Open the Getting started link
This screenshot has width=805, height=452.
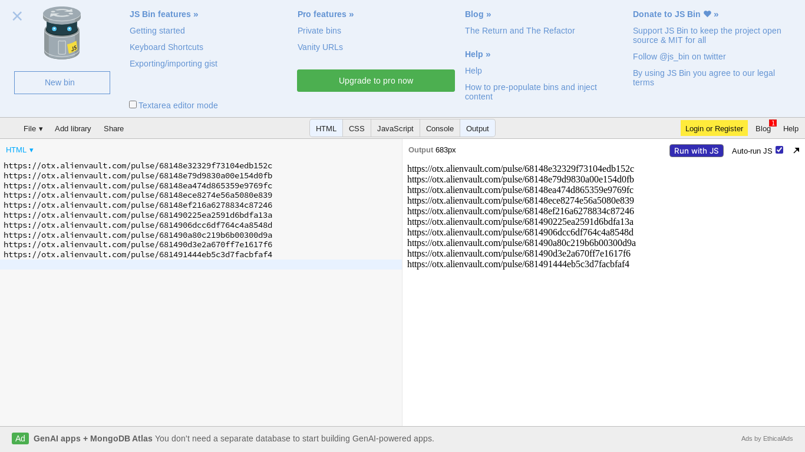click(157, 31)
